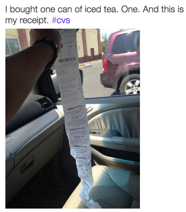Click the glove box latch handle
This screenshot has height=212, width=186.
pos(27,164)
